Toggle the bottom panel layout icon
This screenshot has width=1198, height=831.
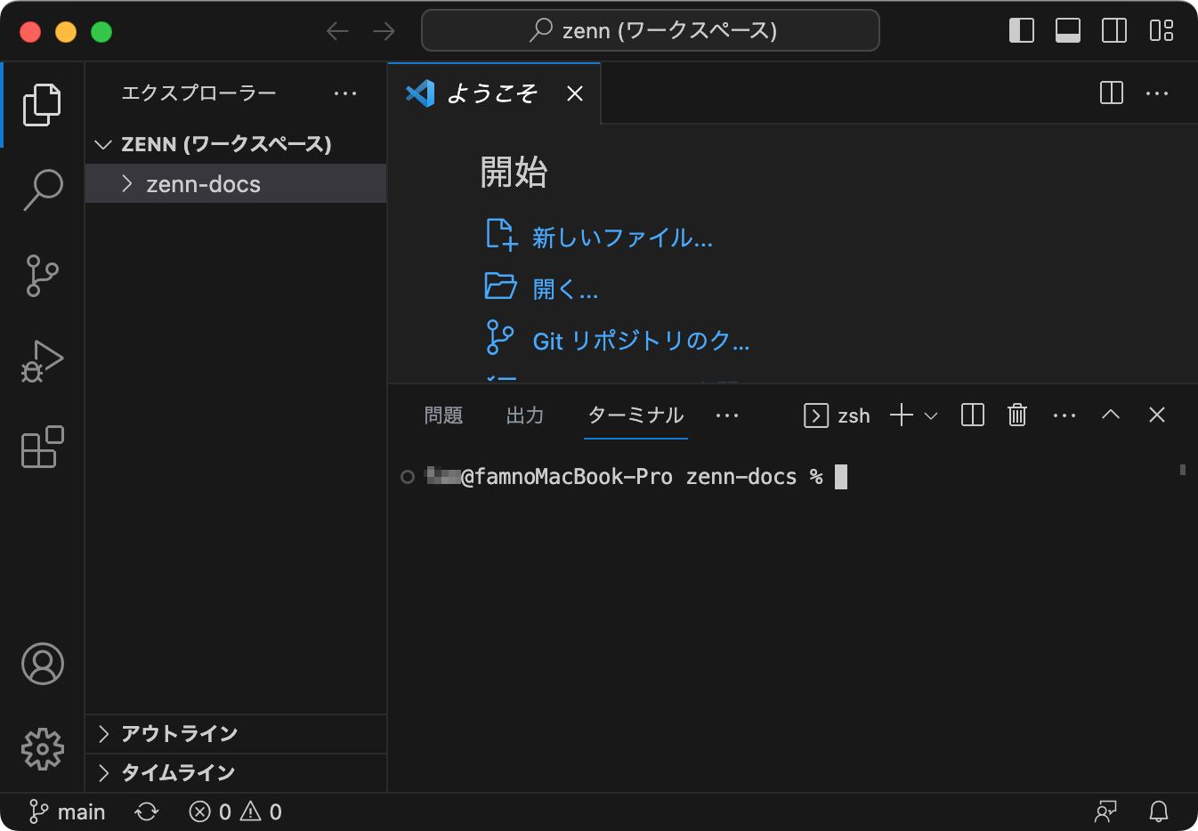tap(1067, 31)
